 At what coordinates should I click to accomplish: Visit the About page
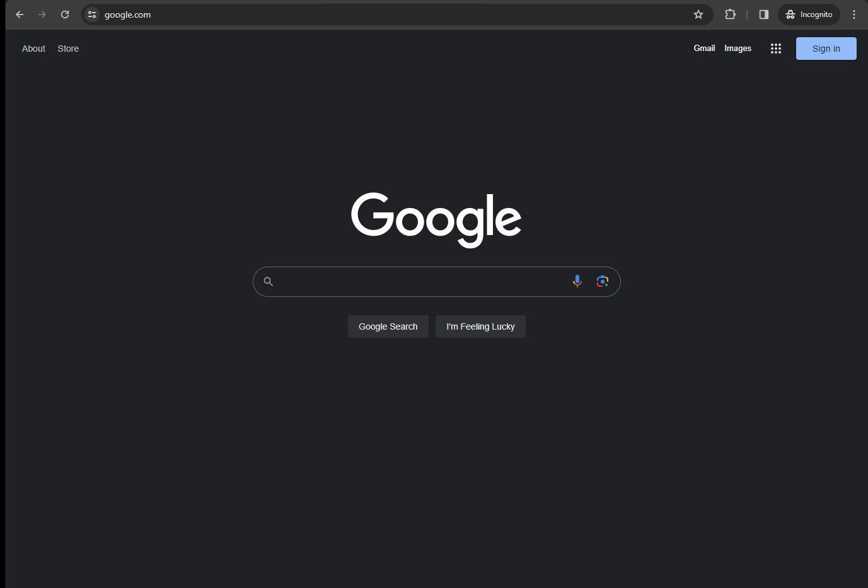tap(33, 48)
